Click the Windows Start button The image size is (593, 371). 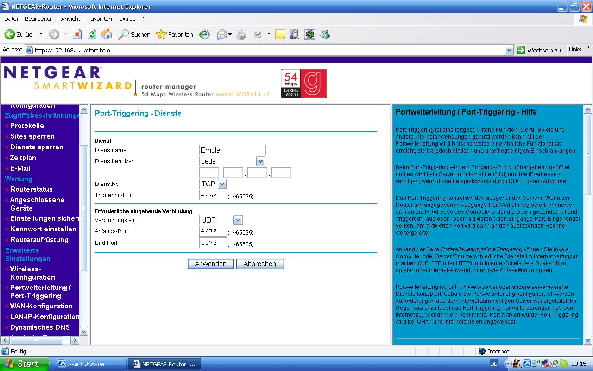click(24, 364)
